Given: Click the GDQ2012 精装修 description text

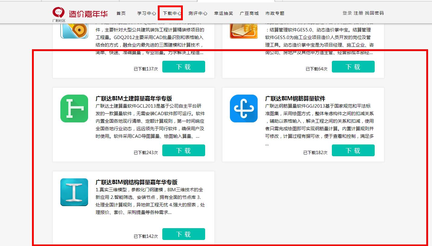Looking at the screenshot, I should [150, 39].
